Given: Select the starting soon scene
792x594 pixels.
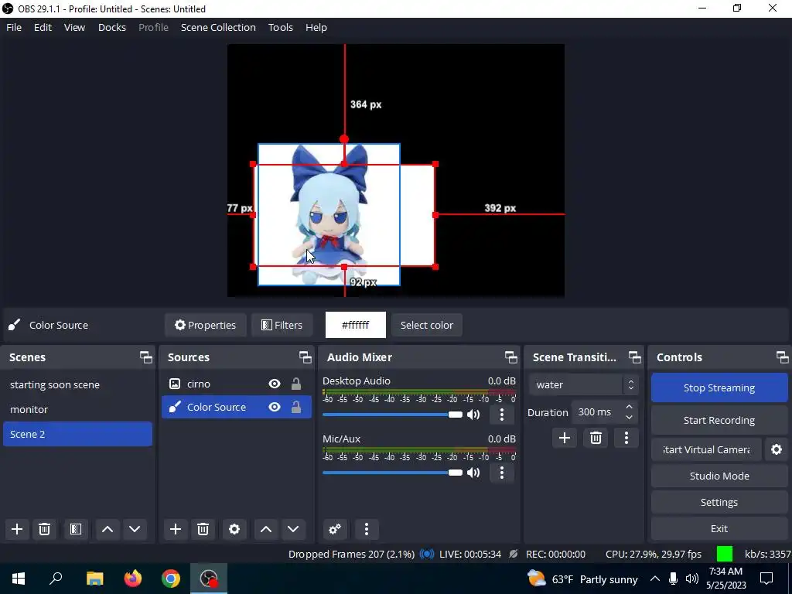Looking at the screenshot, I should pos(78,385).
